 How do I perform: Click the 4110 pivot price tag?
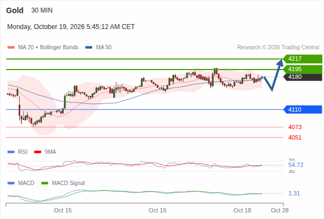coord(303,109)
